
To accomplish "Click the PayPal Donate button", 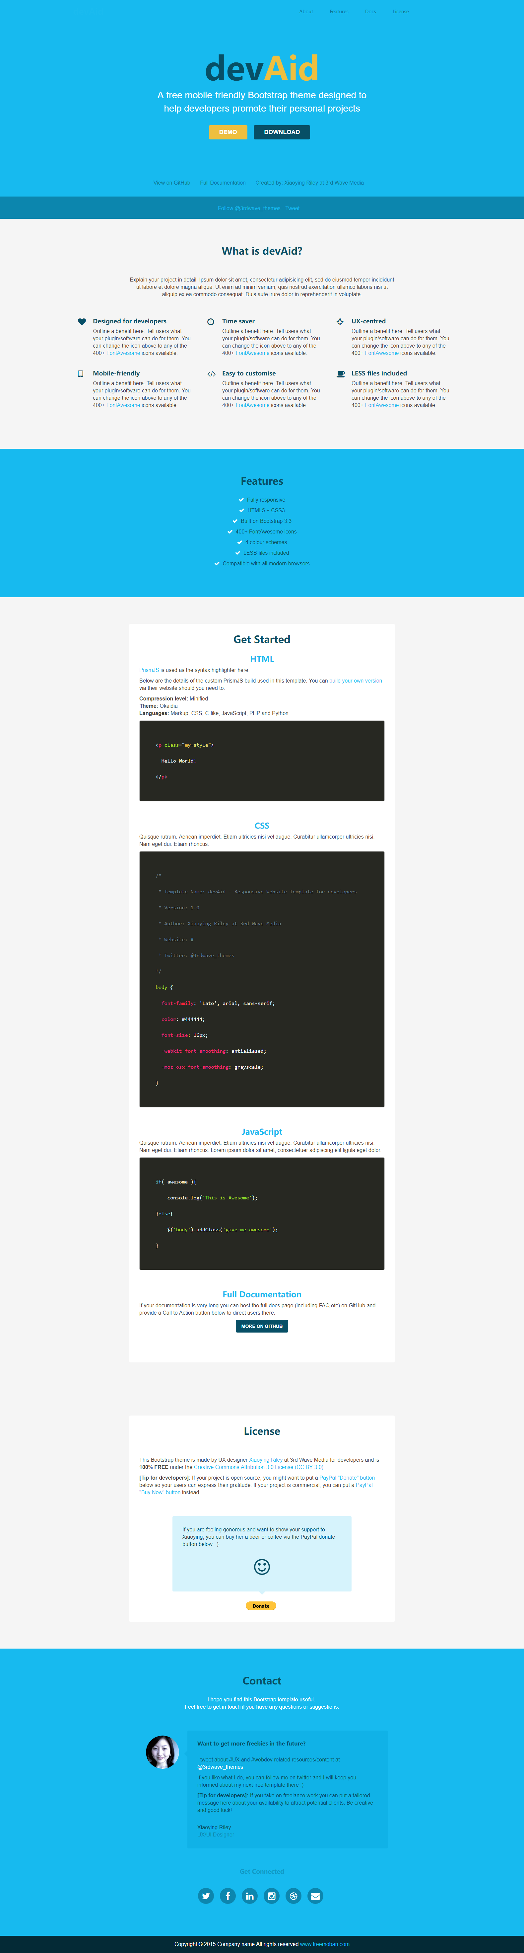I will pyautogui.click(x=261, y=1606).
